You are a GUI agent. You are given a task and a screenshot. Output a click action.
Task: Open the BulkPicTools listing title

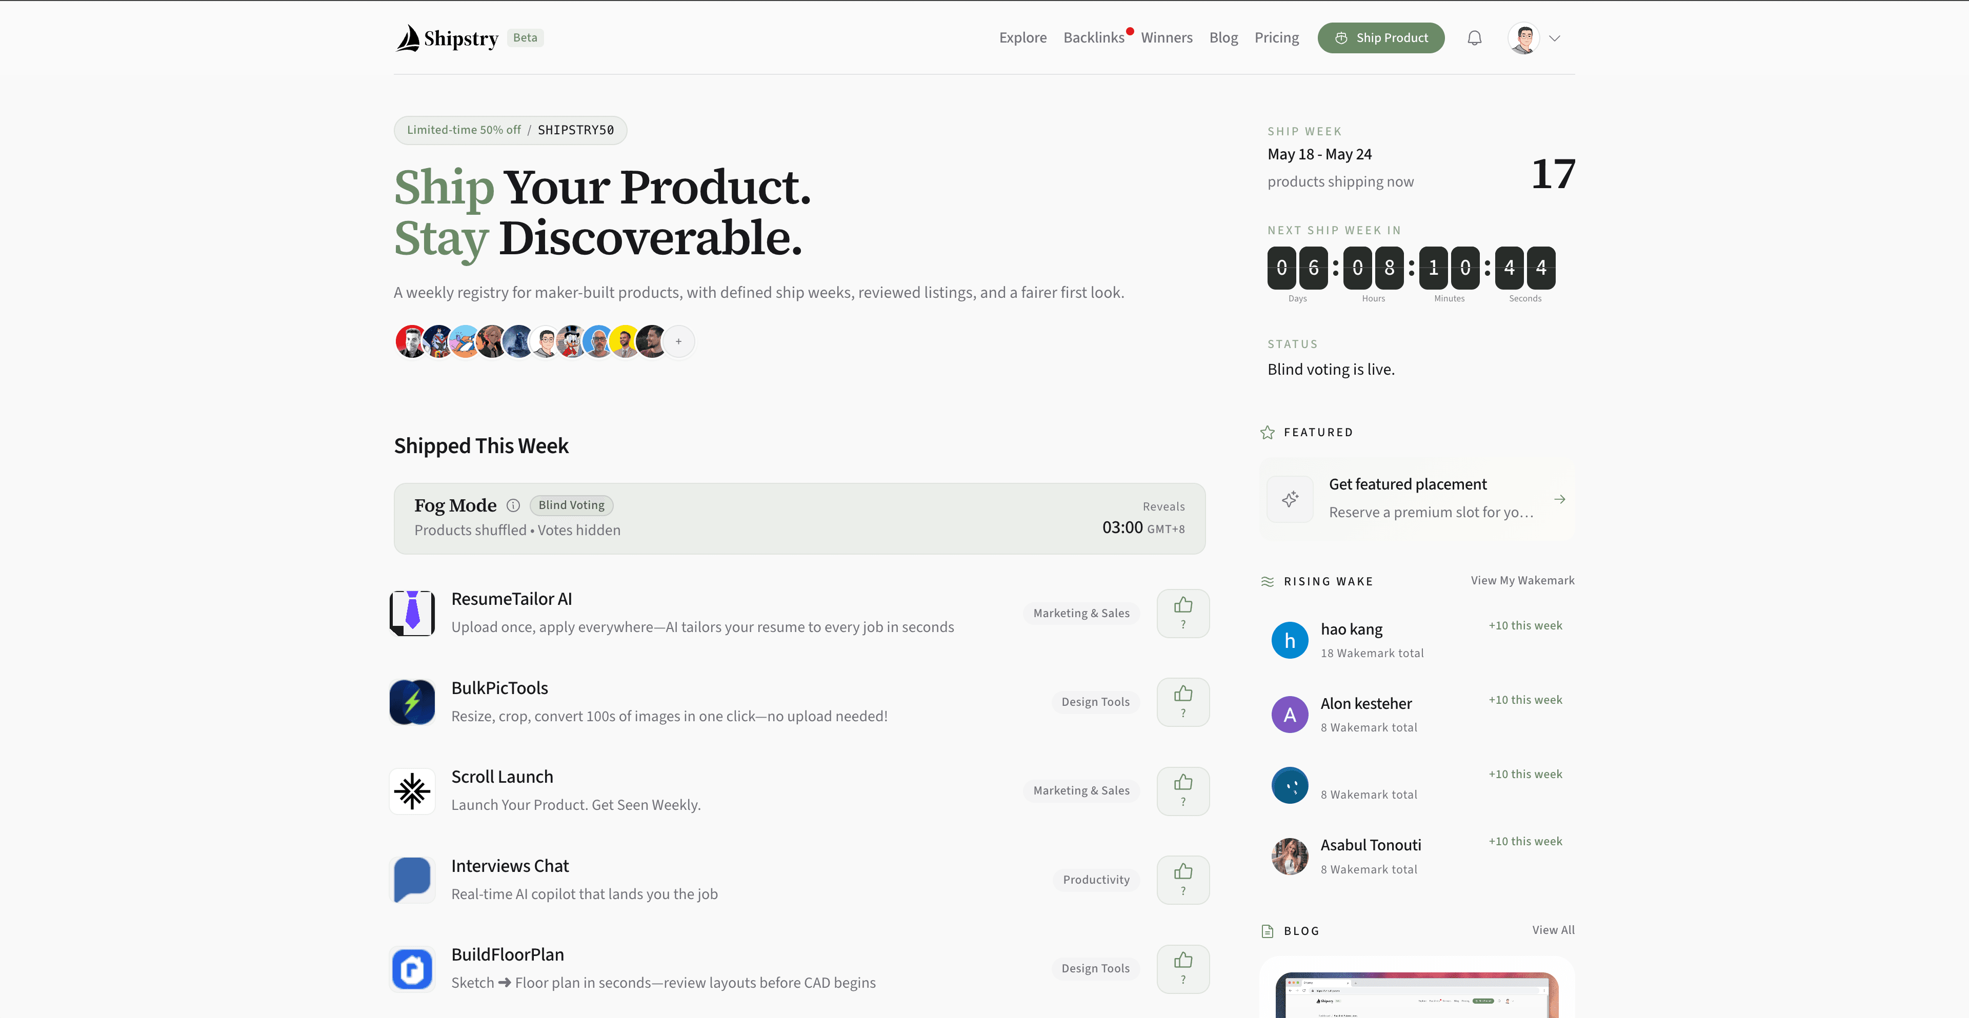(x=499, y=688)
